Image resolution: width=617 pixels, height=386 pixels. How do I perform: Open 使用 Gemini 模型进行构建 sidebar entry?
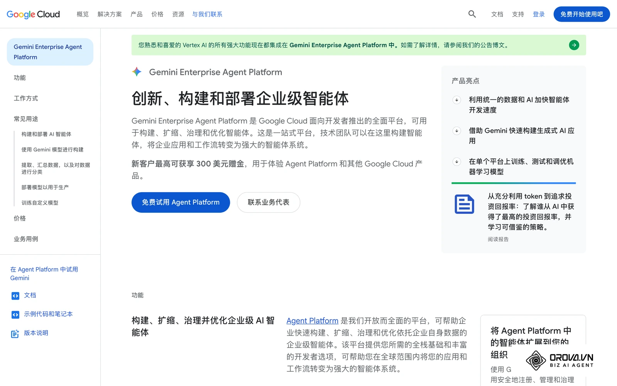coord(52,150)
